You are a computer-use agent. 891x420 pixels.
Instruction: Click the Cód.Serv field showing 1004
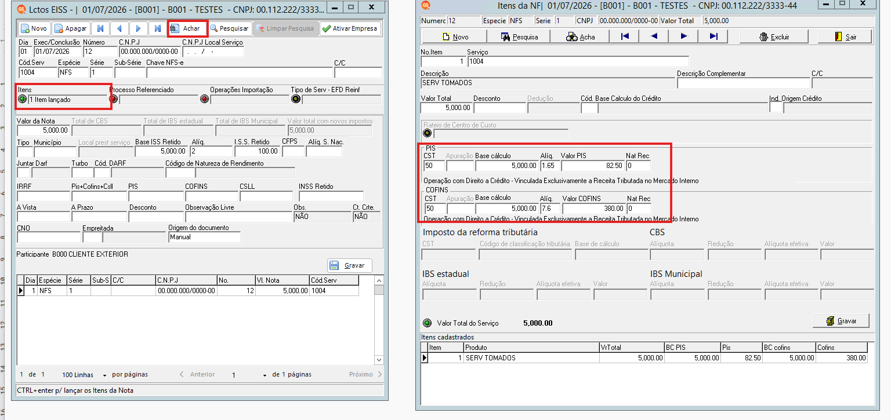pyautogui.click(x=37, y=73)
